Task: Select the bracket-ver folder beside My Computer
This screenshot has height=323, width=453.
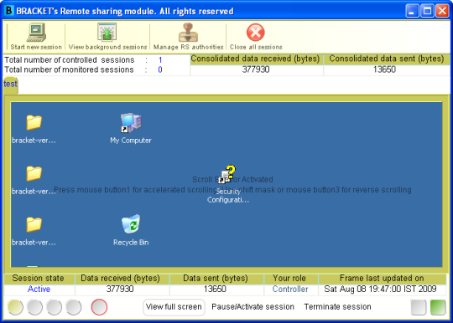Action: [34, 122]
